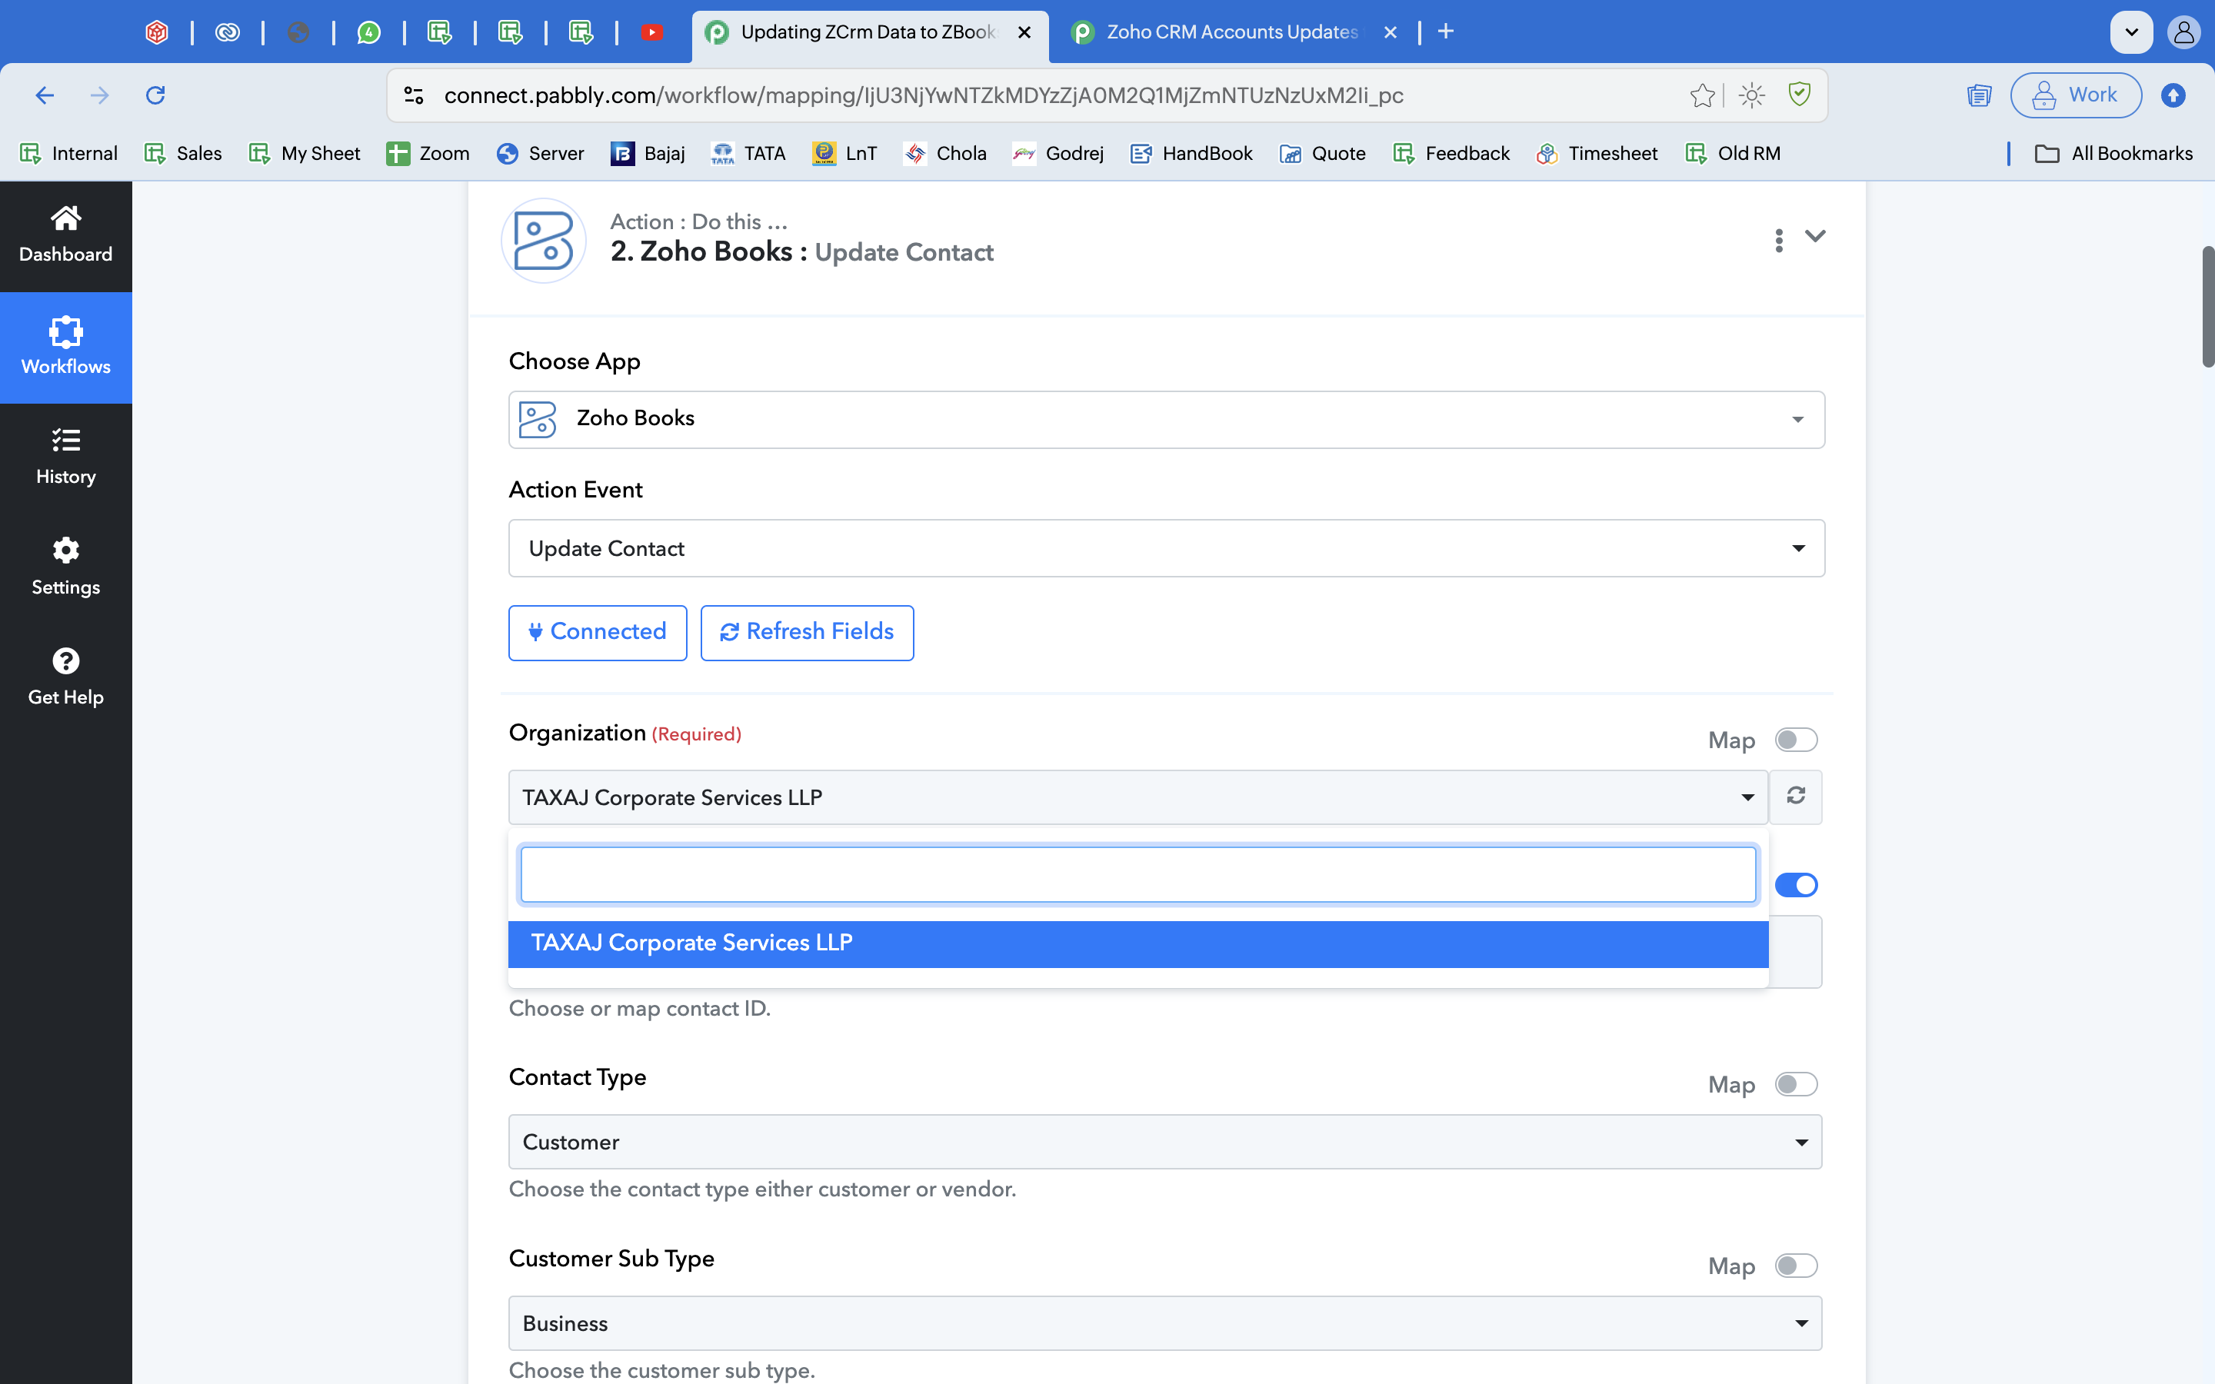The width and height of the screenshot is (2215, 1384).
Task: Open the Choose App dropdown
Action: (x=1166, y=419)
